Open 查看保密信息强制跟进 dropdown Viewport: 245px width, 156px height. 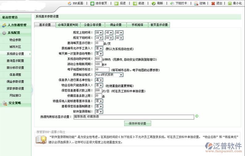coord(99,107)
